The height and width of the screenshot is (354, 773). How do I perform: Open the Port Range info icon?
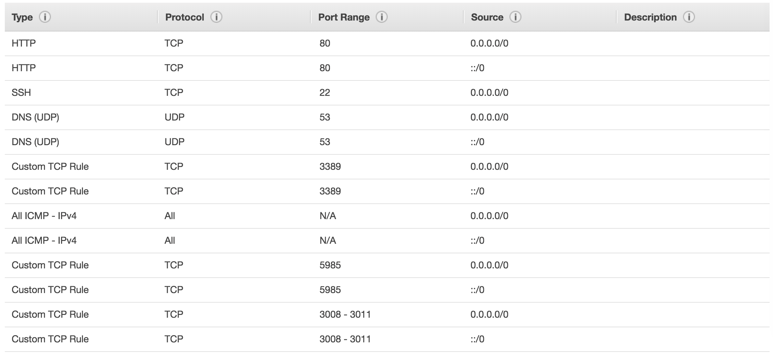coord(382,17)
